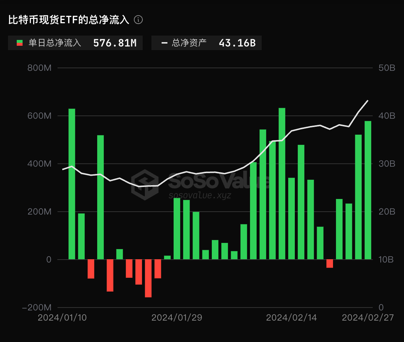Toggle the 单日总净流入 legend series

pyautogui.click(x=55, y=43)
